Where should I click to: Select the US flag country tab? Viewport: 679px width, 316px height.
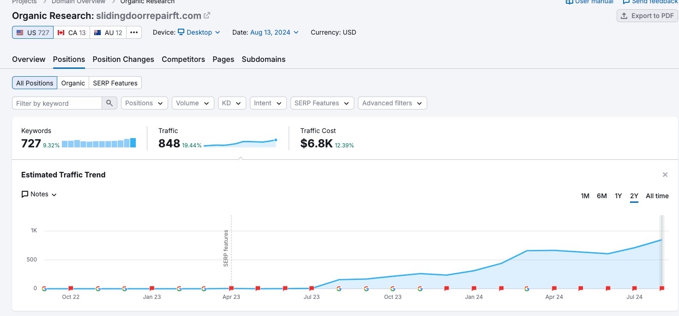pos(32,32)
